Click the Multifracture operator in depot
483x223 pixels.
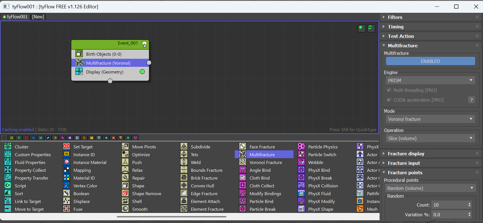click(264, 154)
